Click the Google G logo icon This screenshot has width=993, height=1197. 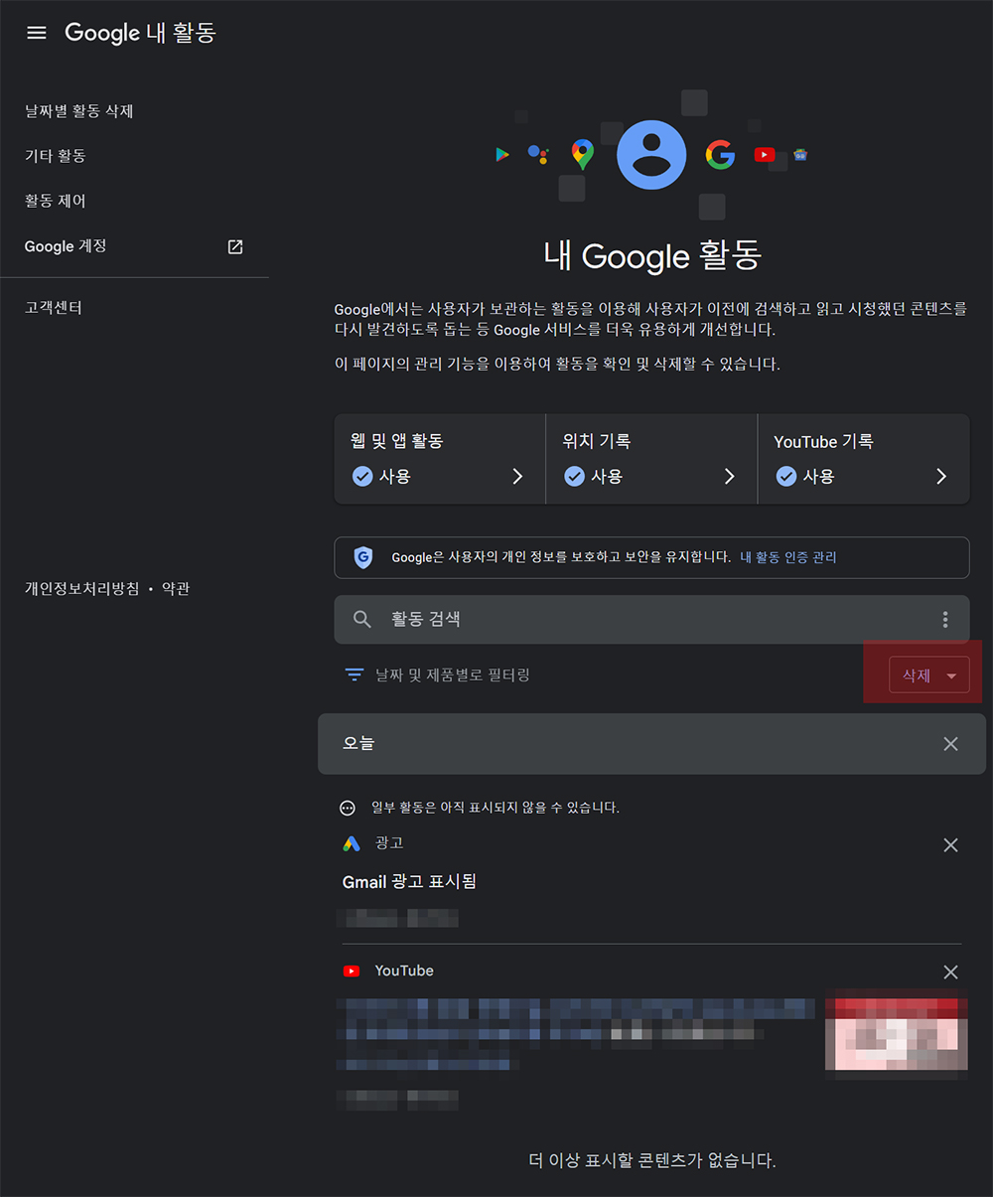click(x=720, y=155)
